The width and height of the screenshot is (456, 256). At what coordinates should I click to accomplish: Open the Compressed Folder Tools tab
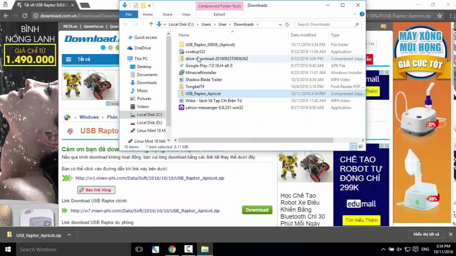[x=219, y=6]
